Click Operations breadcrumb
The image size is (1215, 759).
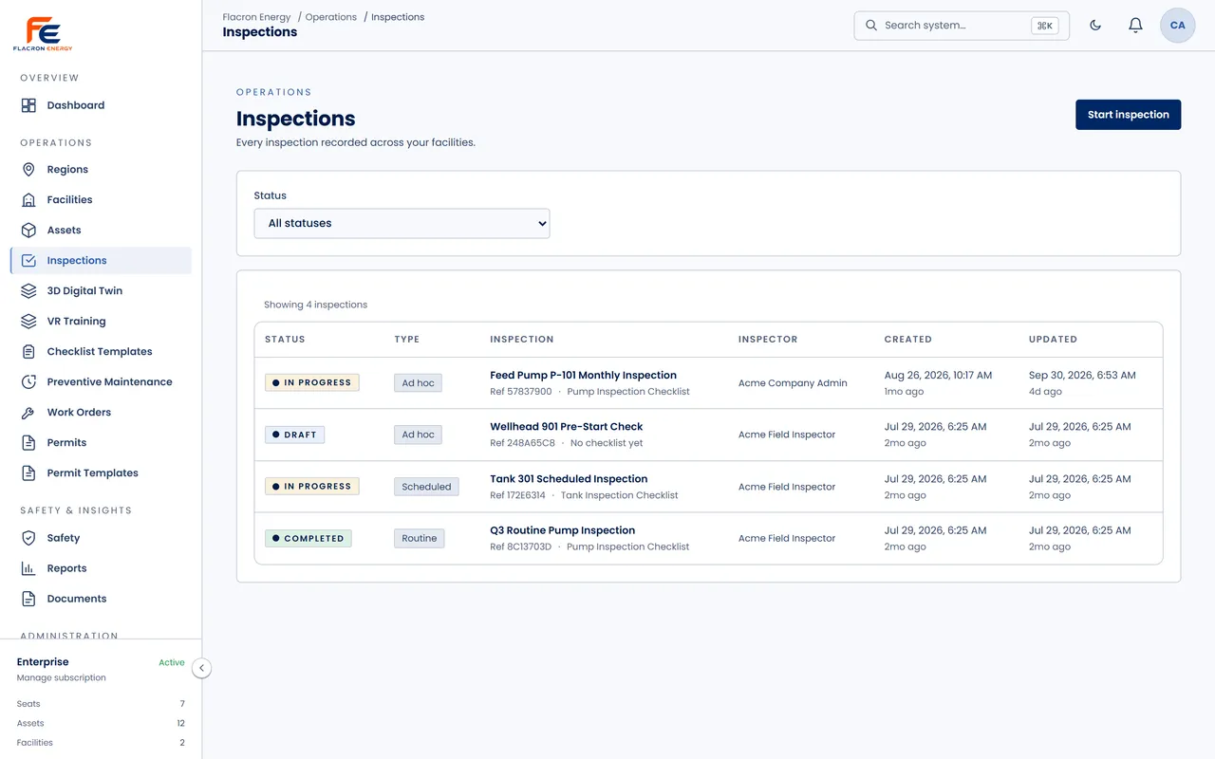331,17
